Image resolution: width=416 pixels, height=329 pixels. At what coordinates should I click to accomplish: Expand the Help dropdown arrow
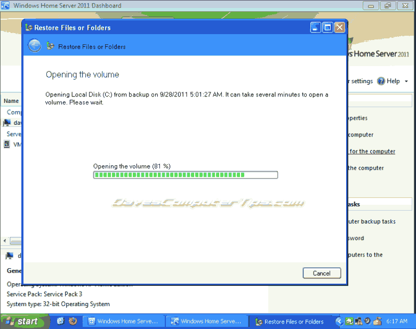point(406,81)
